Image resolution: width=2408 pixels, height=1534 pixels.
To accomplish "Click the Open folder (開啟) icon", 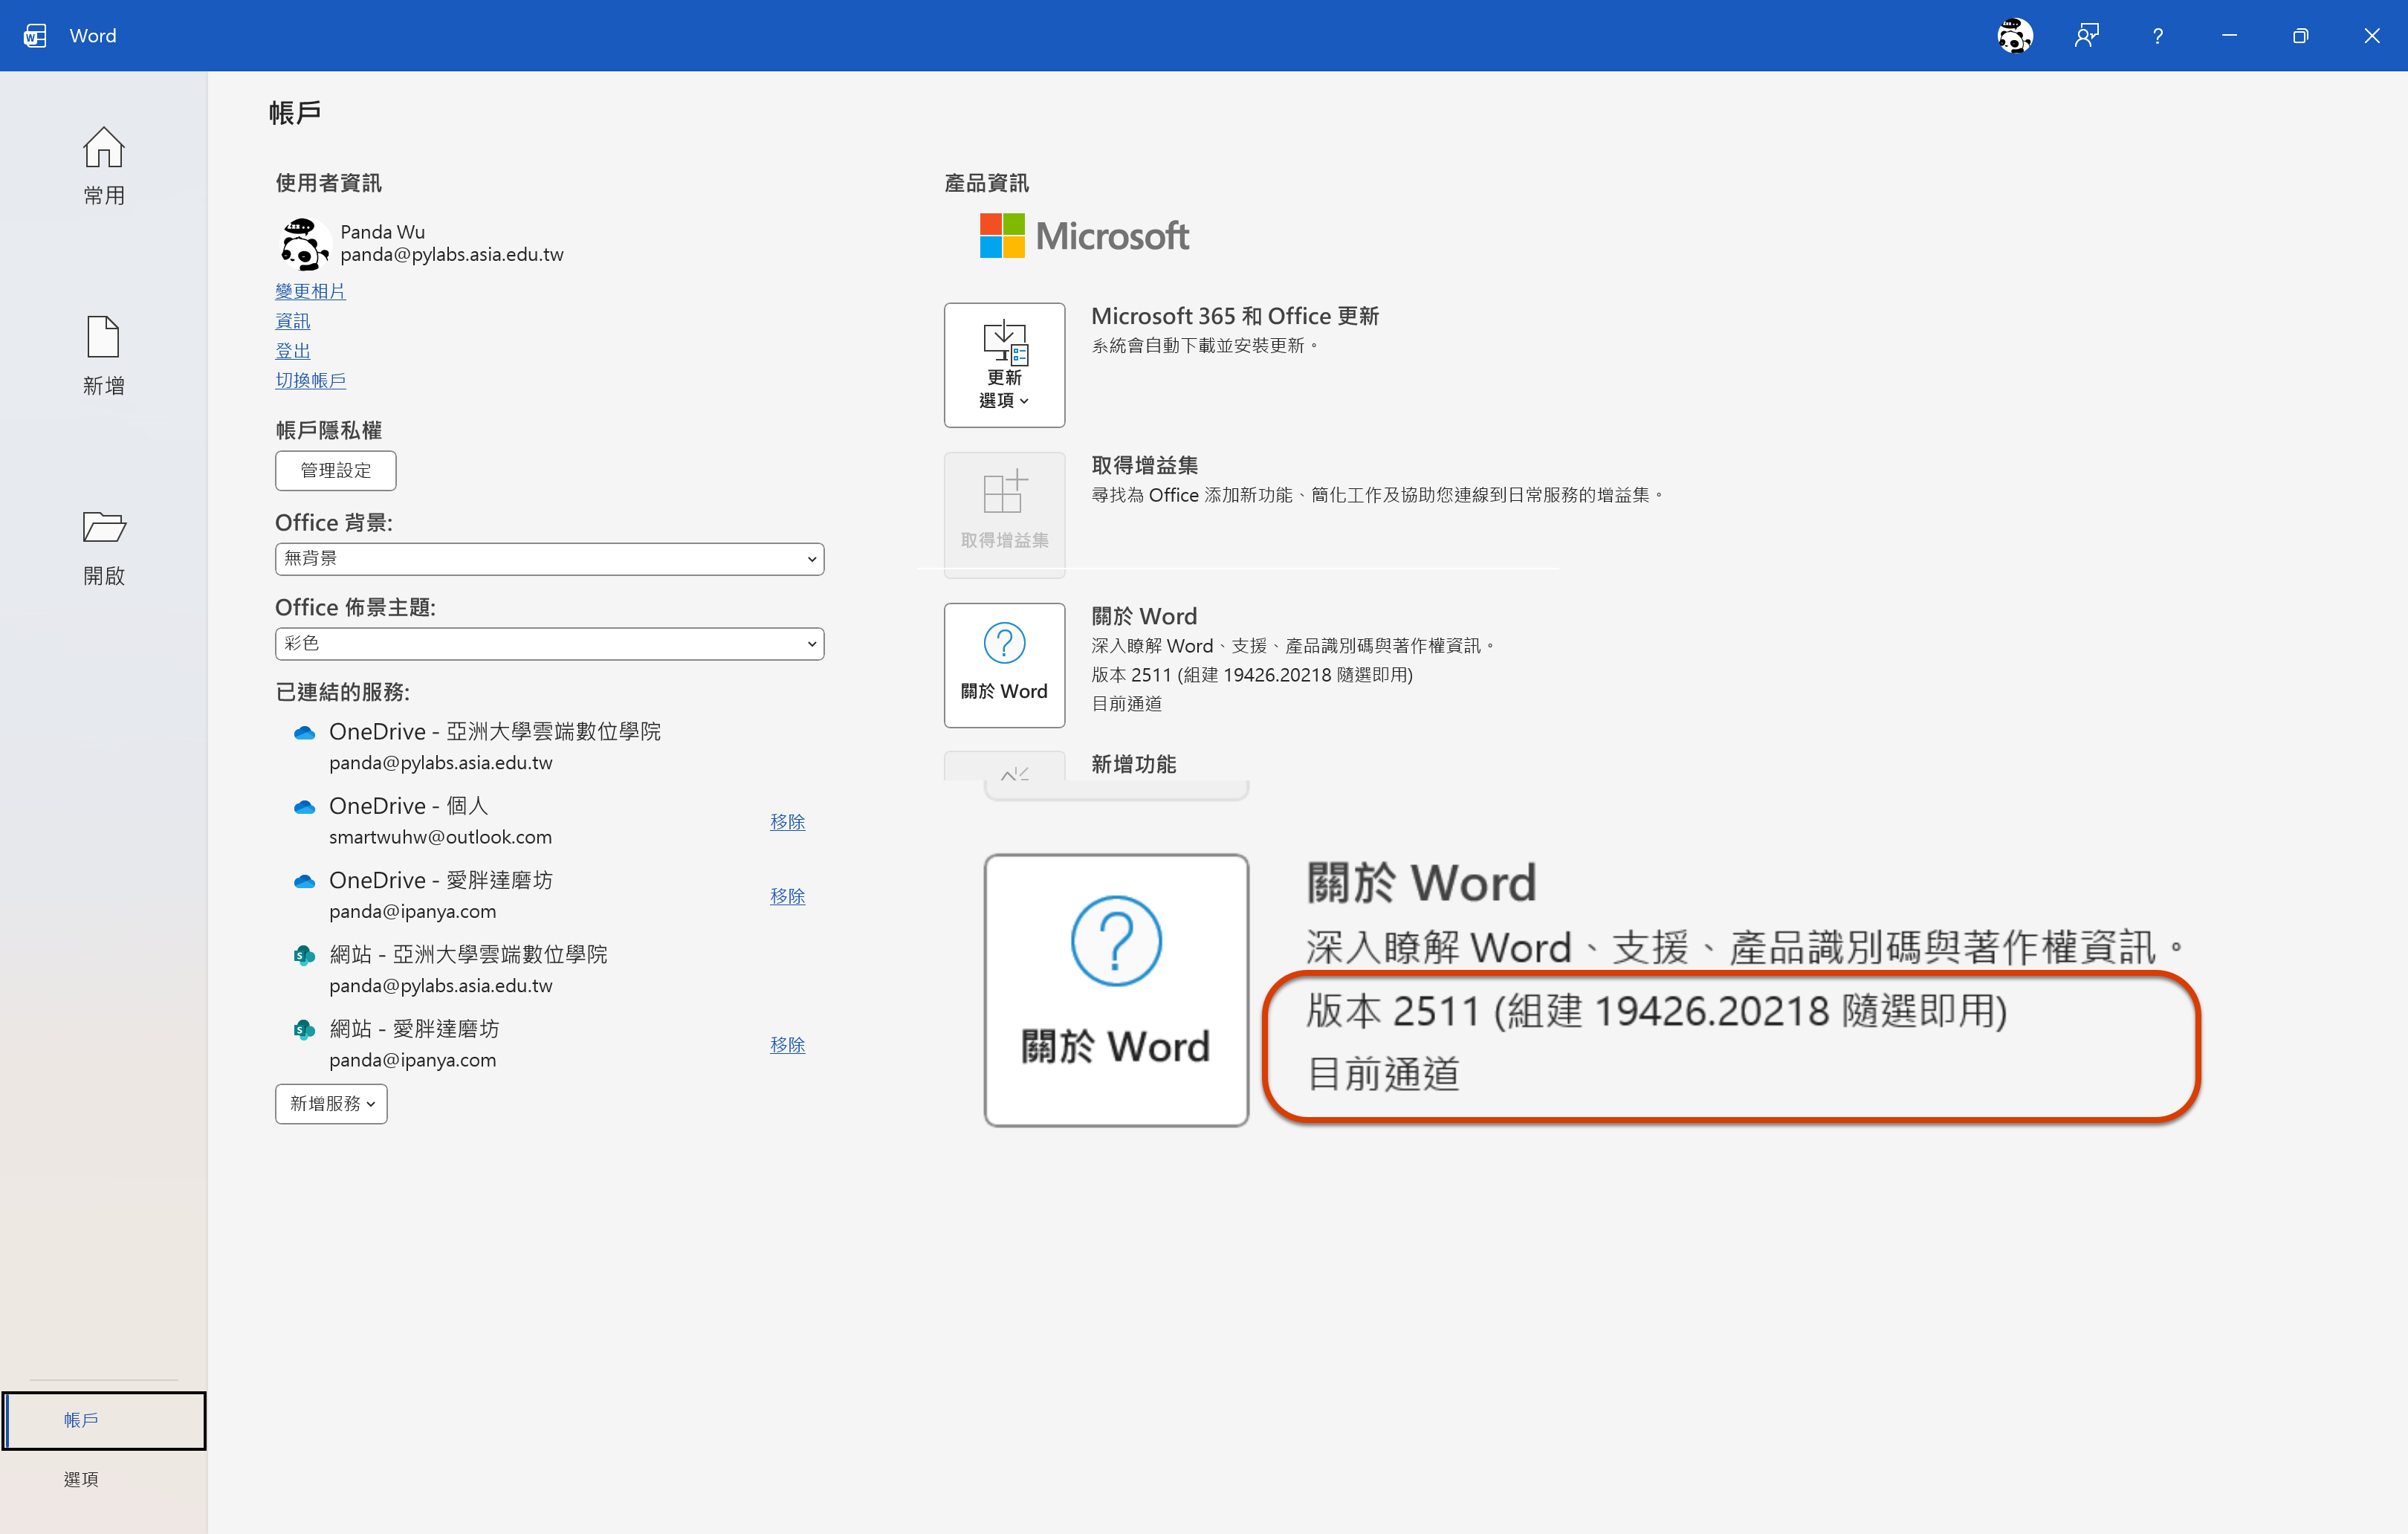I will click(103, 527).
